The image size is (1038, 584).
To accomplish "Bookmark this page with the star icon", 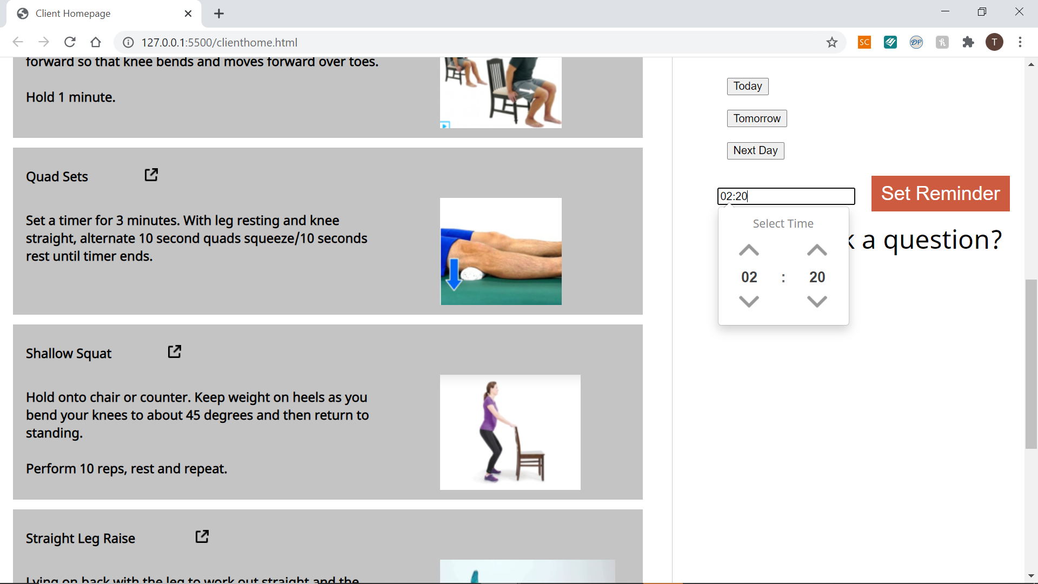I will (x=832, y=42).
